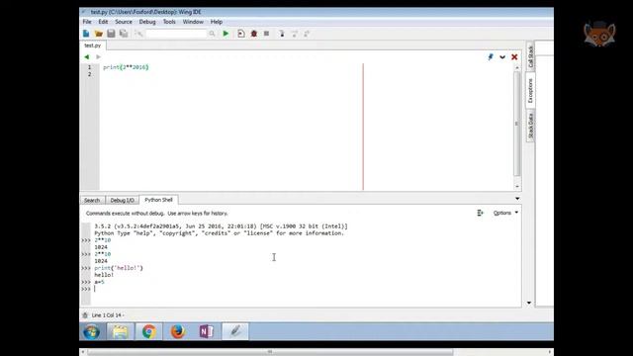Select the test.py editor tab
633x356 pixels.
tap(93, 45)
